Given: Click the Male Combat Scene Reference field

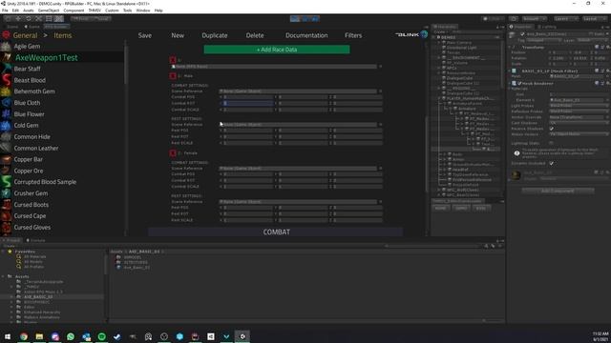Looking at the screenshot, I should [298, 91].
